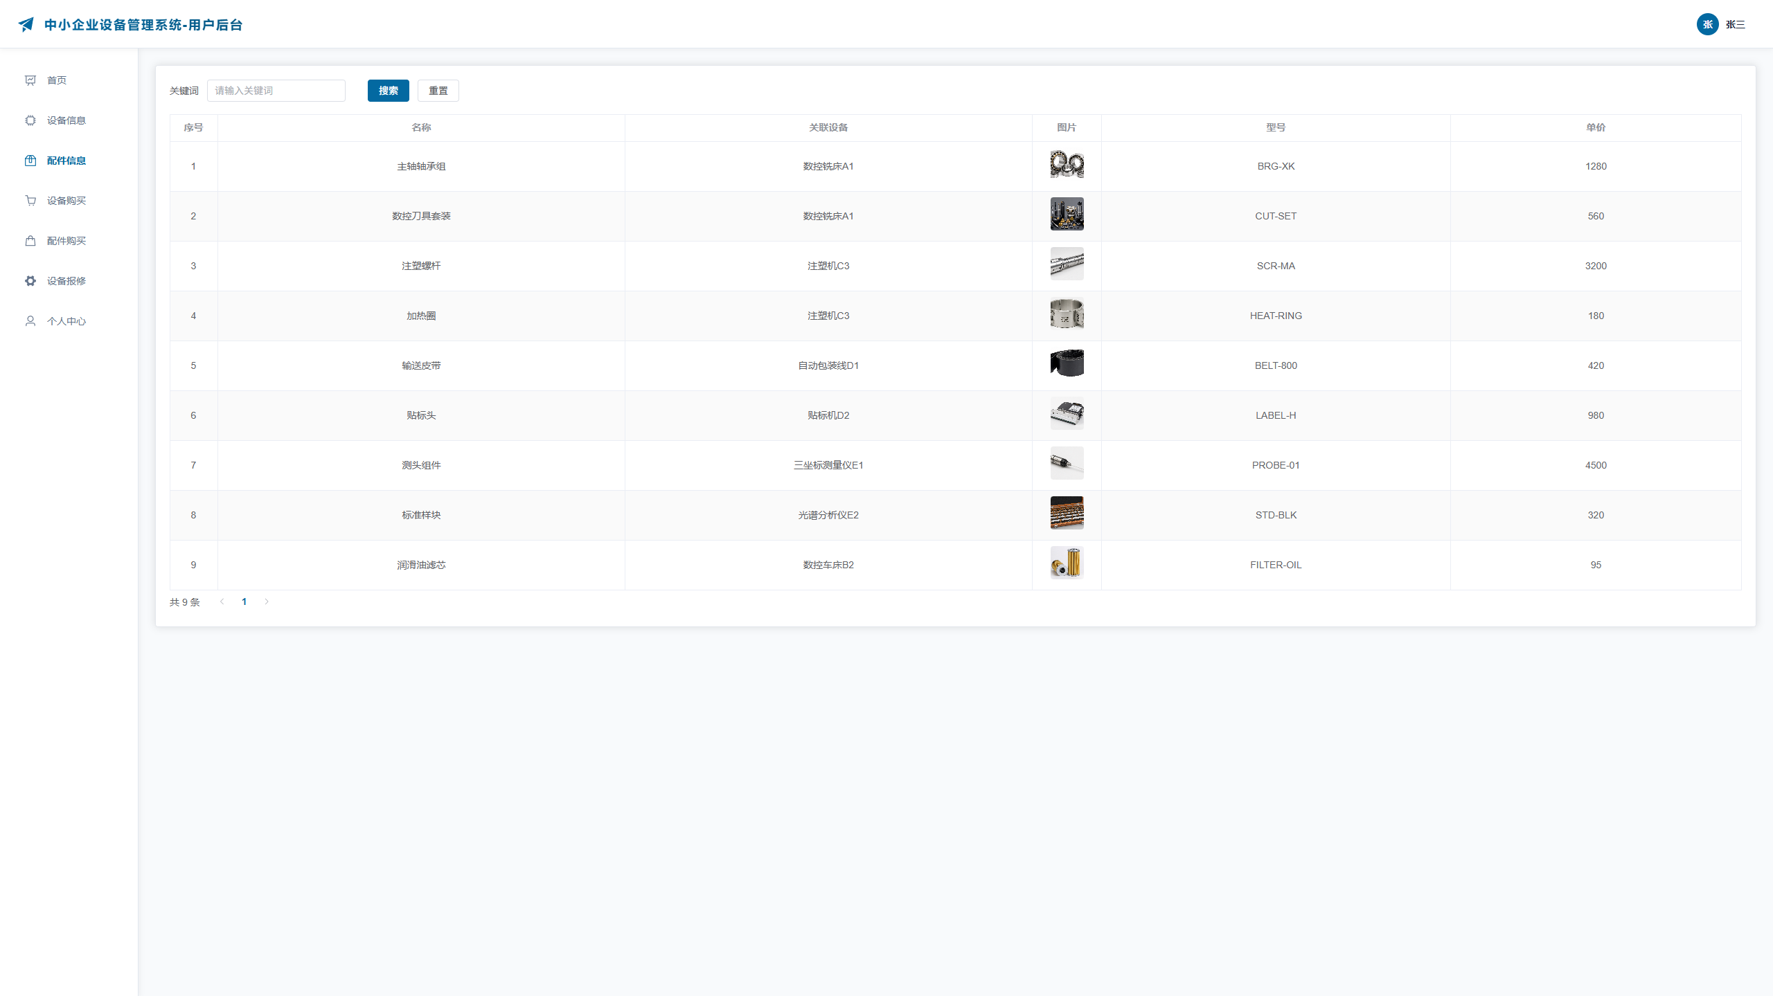Go to next page arrow in pagination
Viewport: 1773px width, 996px height.
point(267,601)
